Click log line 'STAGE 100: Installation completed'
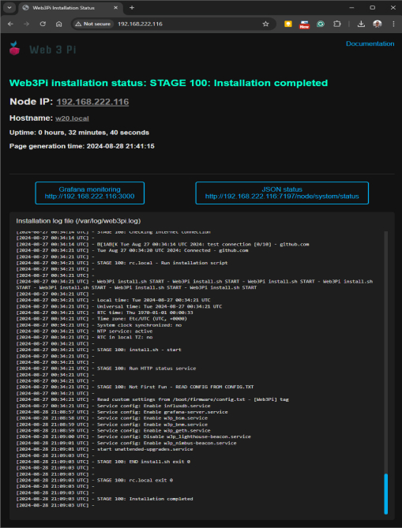Screen dimensions: 402x528 coord(104,499)
